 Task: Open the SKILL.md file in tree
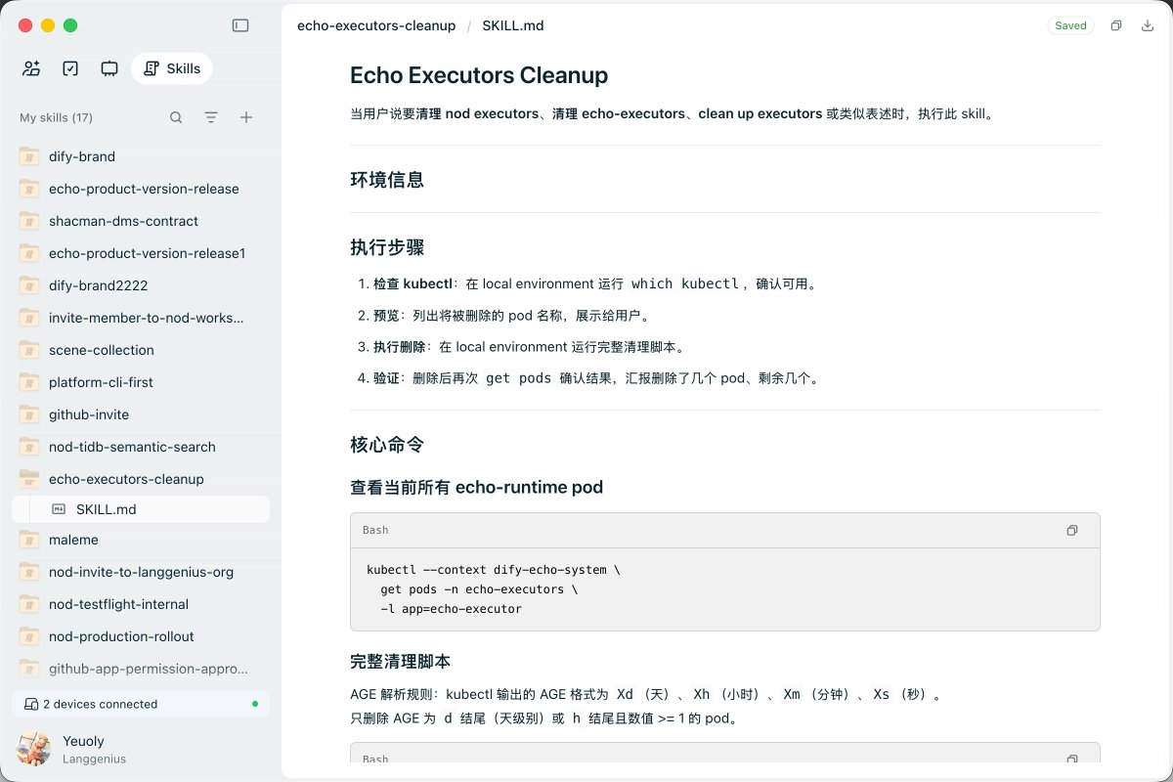click(x=141, y=509)
